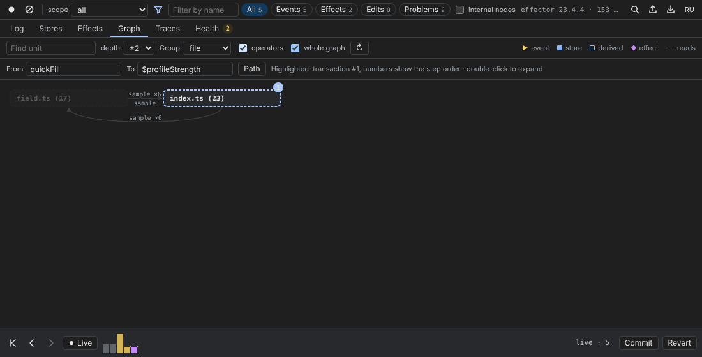Step back one transaction
This screenshot has width=702, height=357.
point(32,343)
